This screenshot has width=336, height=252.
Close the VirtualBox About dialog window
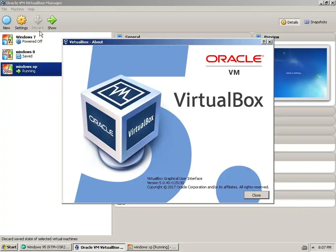click(270, 42)
